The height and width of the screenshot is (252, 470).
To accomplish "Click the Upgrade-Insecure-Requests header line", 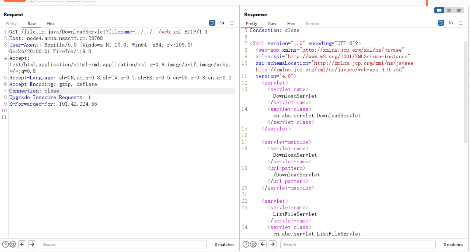I will click(x=50, y=97).
